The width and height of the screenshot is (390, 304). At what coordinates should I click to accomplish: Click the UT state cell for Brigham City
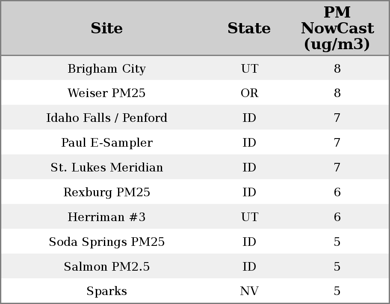click(249, 69)
